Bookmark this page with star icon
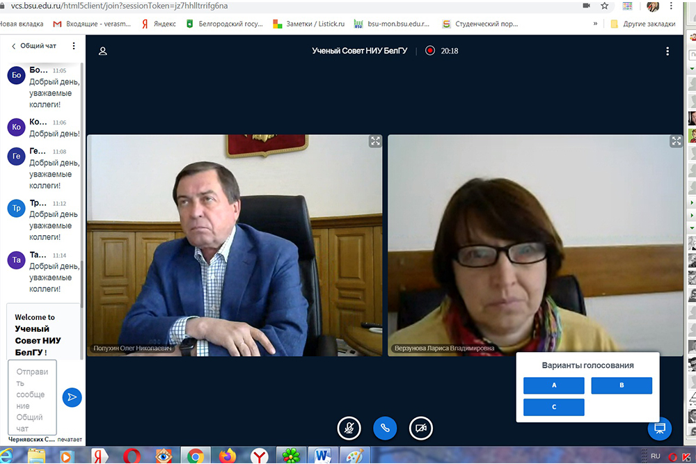 click(605, 6)
